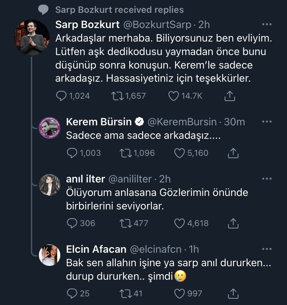Retweet anıl ilter's tweet

click(126, 223)
